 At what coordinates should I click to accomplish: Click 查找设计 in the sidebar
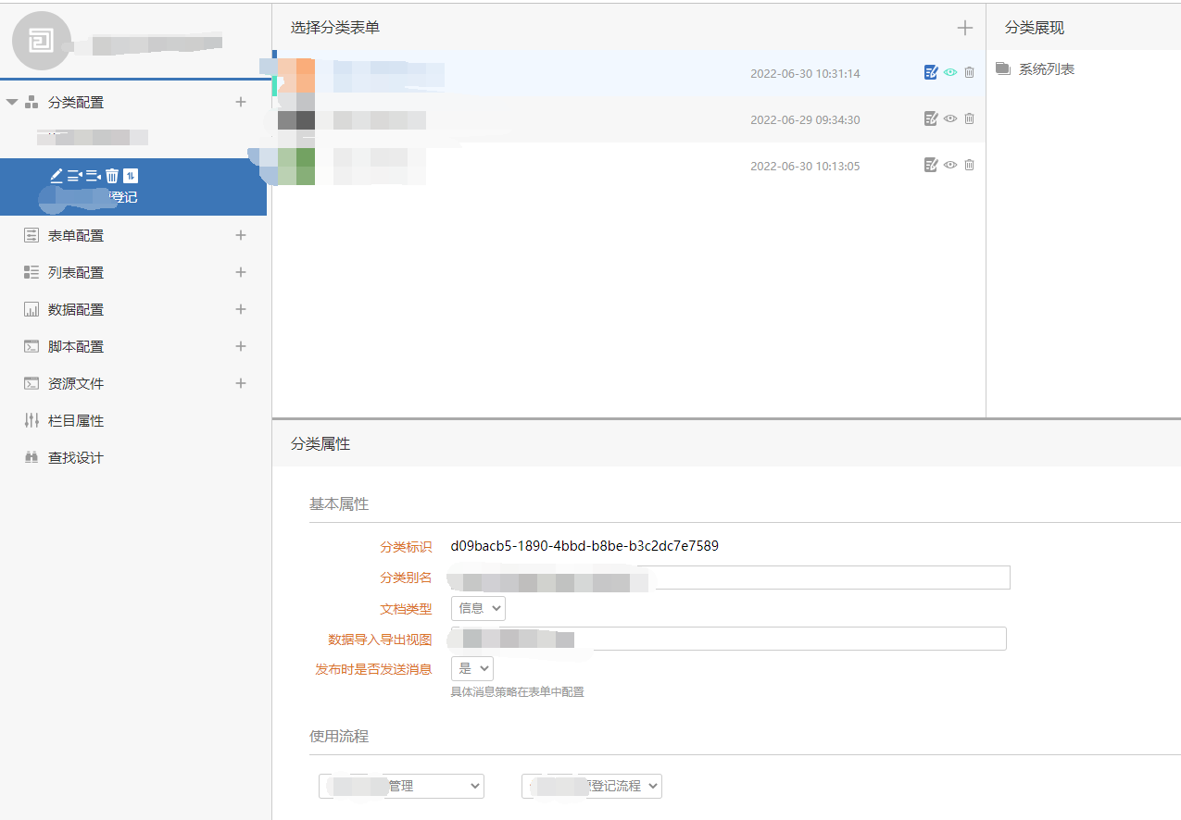point(76,457)
